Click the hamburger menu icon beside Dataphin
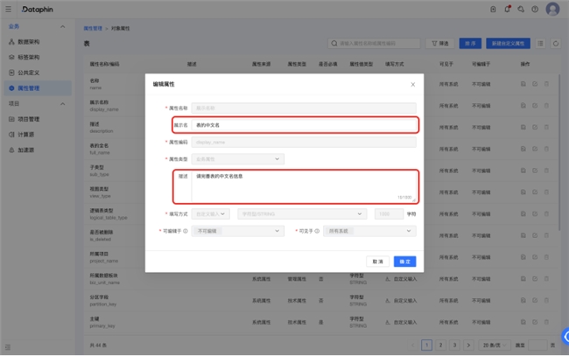 click(x=9, y=9)
